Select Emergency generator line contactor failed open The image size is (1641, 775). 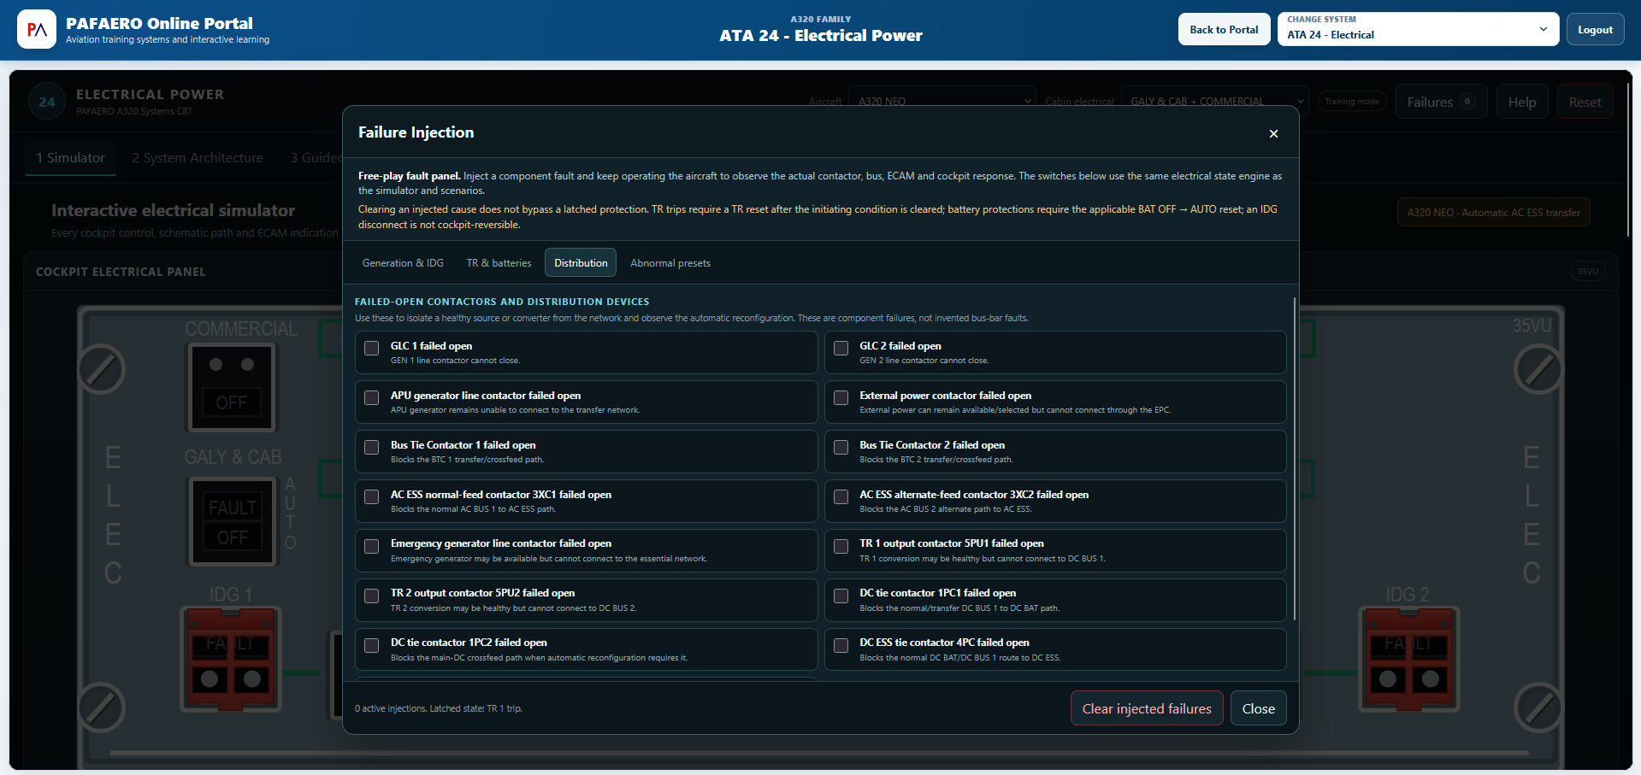pyautogui.click(x=372, y=547)
